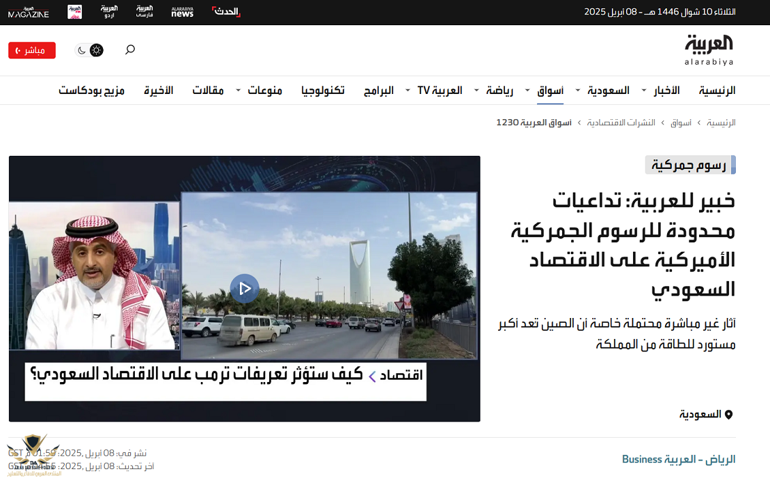The width and height of the screenshot is (770, 478).
Task: Open Al Arabiya FM radio icon
Action: [74, 12]
